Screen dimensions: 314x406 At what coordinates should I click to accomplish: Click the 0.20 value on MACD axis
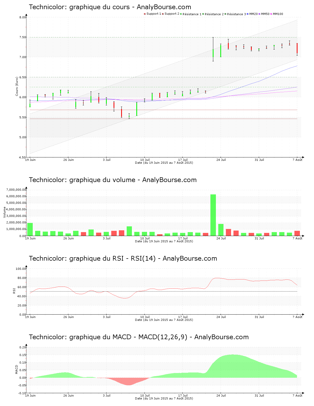coord(23,347)
